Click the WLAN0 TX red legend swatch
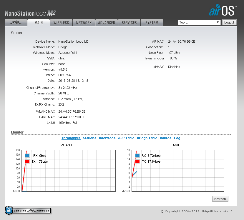The width and height of the screenshot is (244, 220). tap(27, 161)
